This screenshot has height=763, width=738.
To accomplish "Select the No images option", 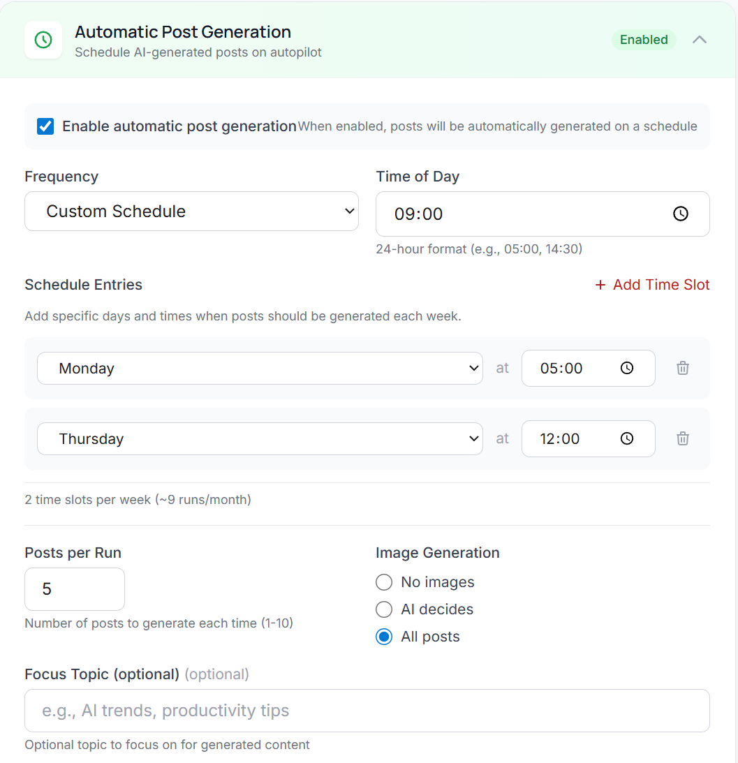I will coord(383,582).
